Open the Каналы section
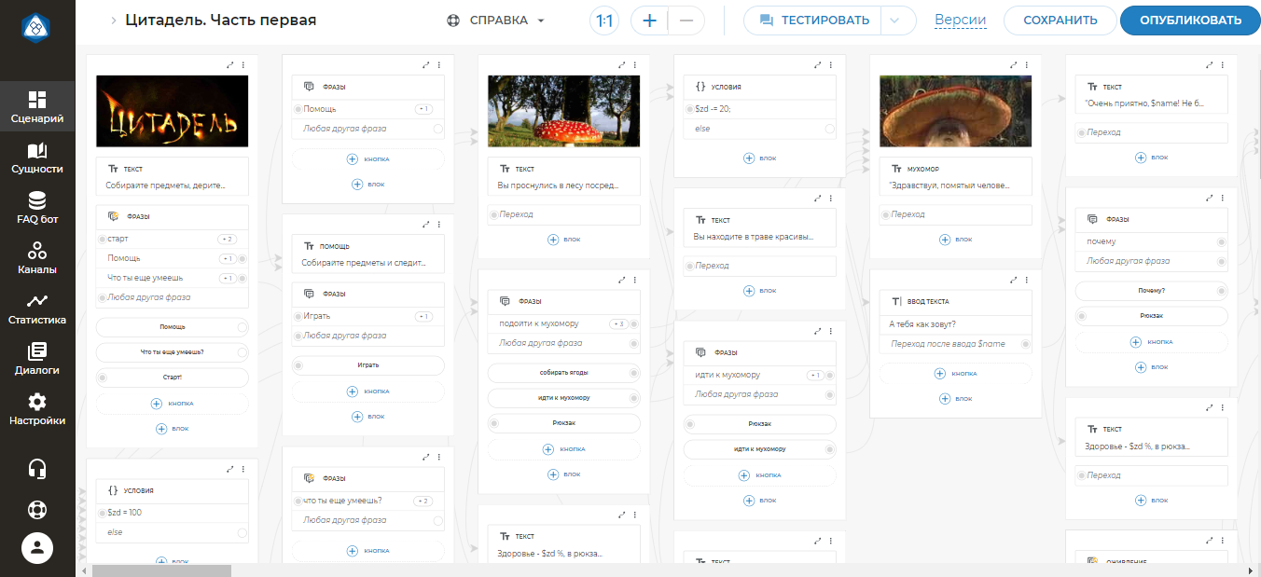 coord(37,259)
